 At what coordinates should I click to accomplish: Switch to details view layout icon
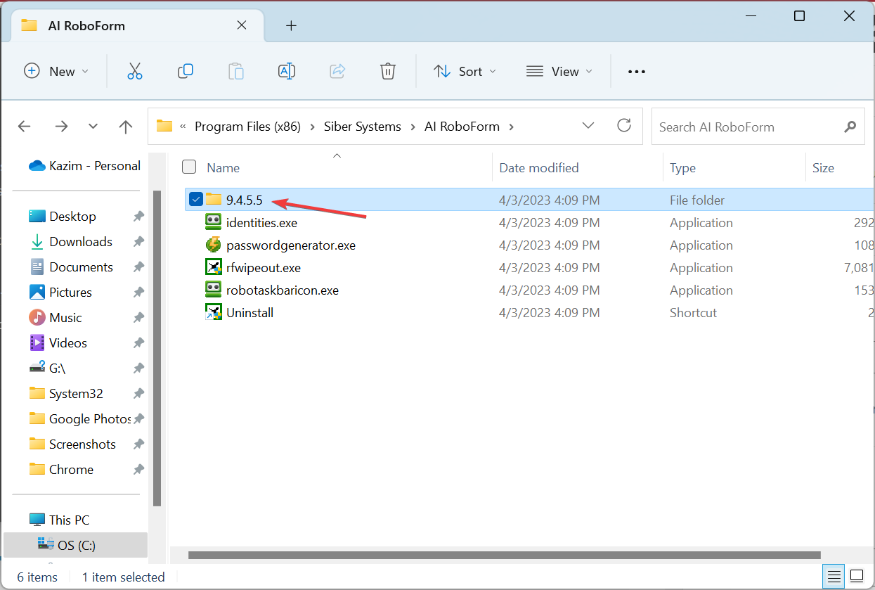point(834,577)
